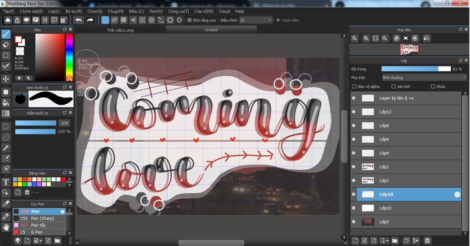Viewport: 470px width, 246px height.
Task: Turn snap off with the highlighted snap icon
Action: coord(105,20)
